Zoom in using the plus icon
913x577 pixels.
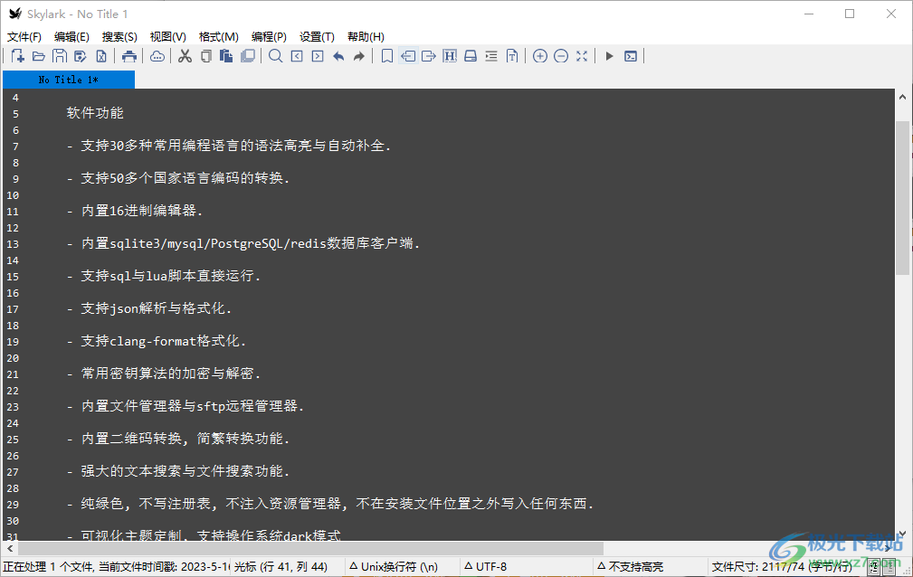click(x=540, y=55)
